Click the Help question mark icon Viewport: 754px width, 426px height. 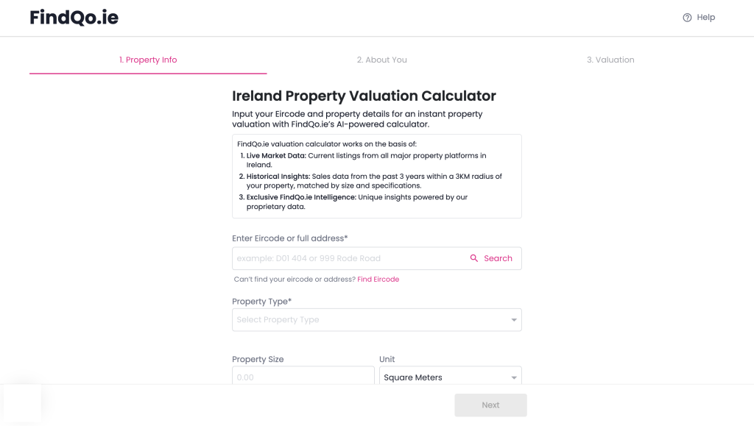tap(687, 18)
